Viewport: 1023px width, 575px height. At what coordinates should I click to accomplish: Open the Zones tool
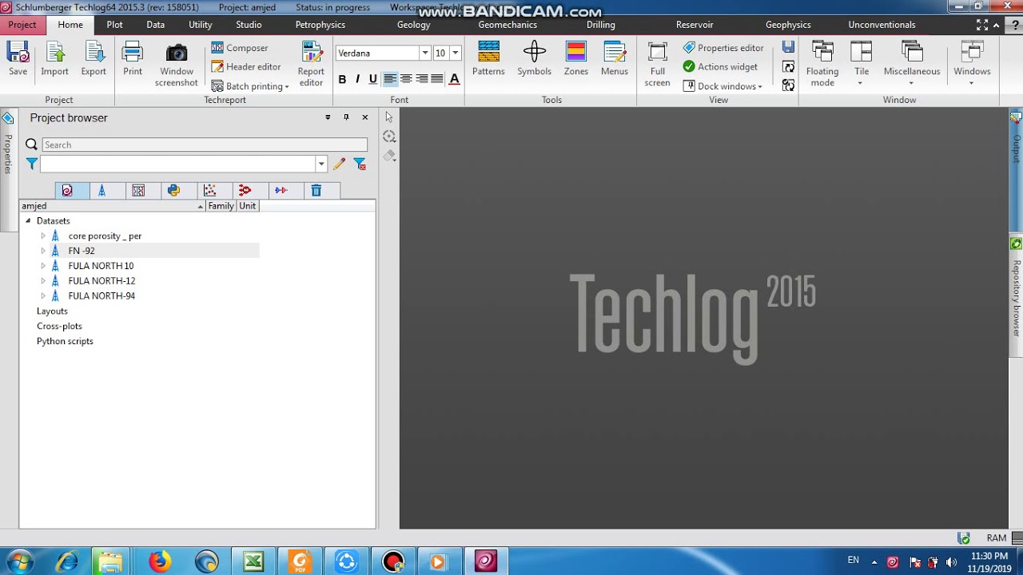coord(575,59)
